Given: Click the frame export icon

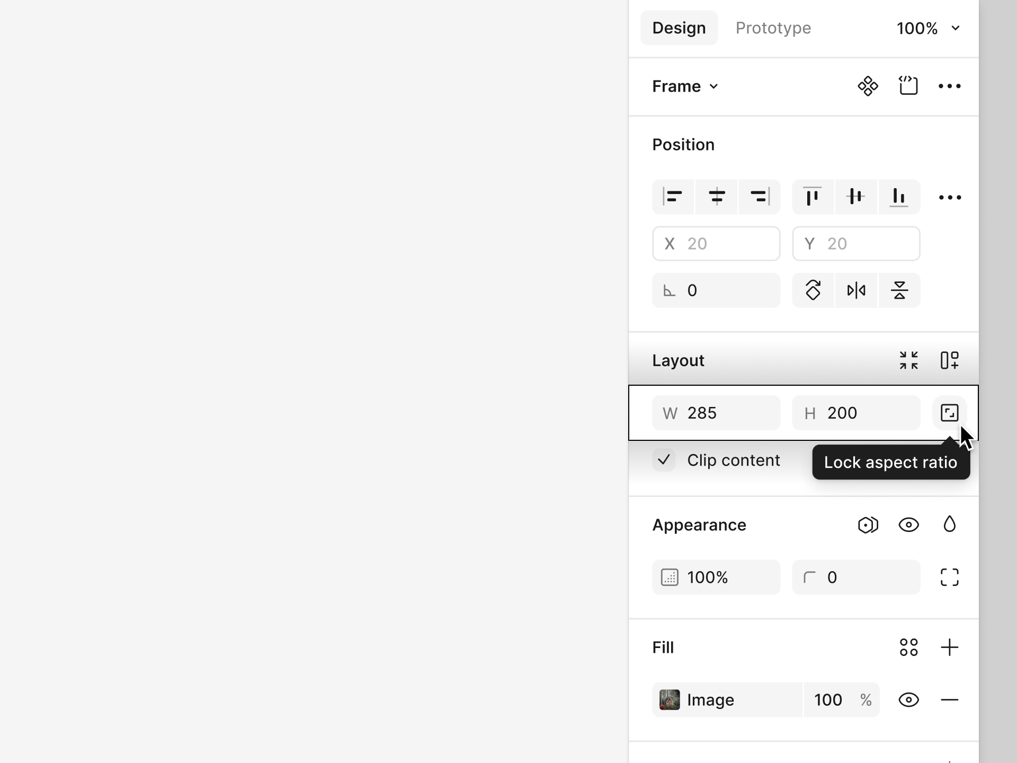Looking at the screenshot, I should pos(909,86).
